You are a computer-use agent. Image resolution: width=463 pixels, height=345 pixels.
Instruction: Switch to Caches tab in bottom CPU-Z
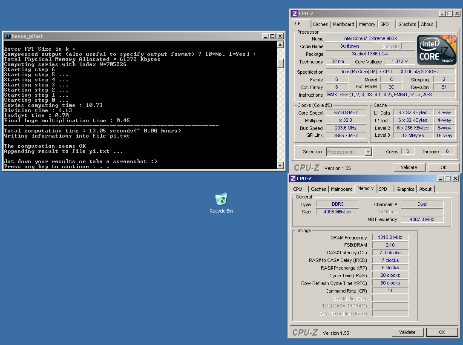click(318, 189)
